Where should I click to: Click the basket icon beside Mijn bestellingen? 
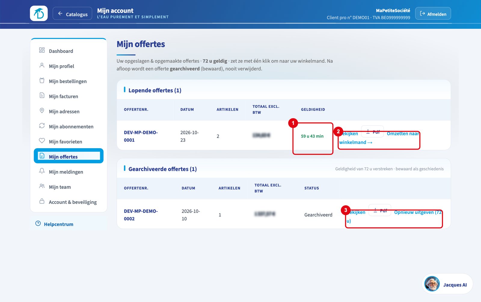click(42, 81)
